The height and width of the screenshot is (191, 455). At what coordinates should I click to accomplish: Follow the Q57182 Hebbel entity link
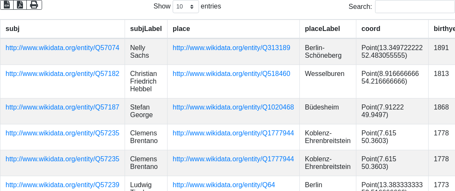tap(63, 74)
